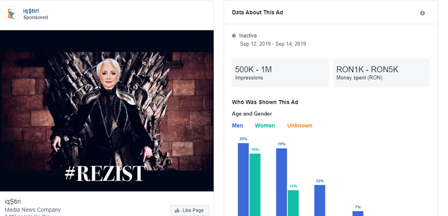The image size is (448, 216).
Task: Click the green 11% Women bar
Action: click(293, 202)
